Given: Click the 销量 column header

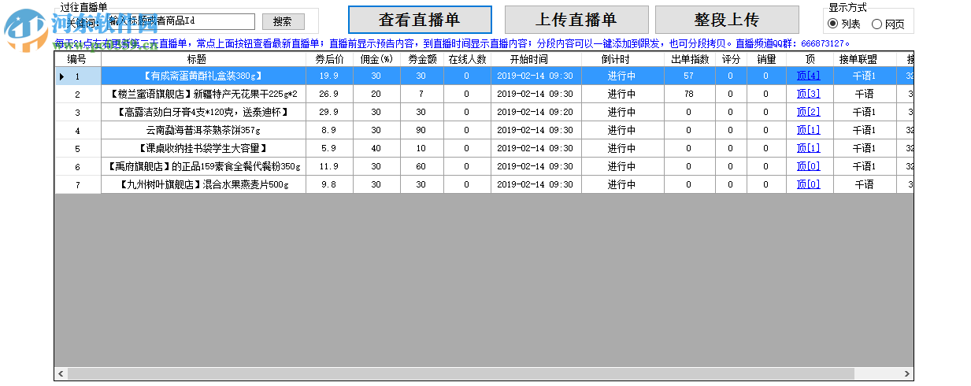Looking at the screenshot, I should pyautogui.click(x=766, y=59).
